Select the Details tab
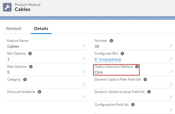175x114 pixels. pos(41,29)
